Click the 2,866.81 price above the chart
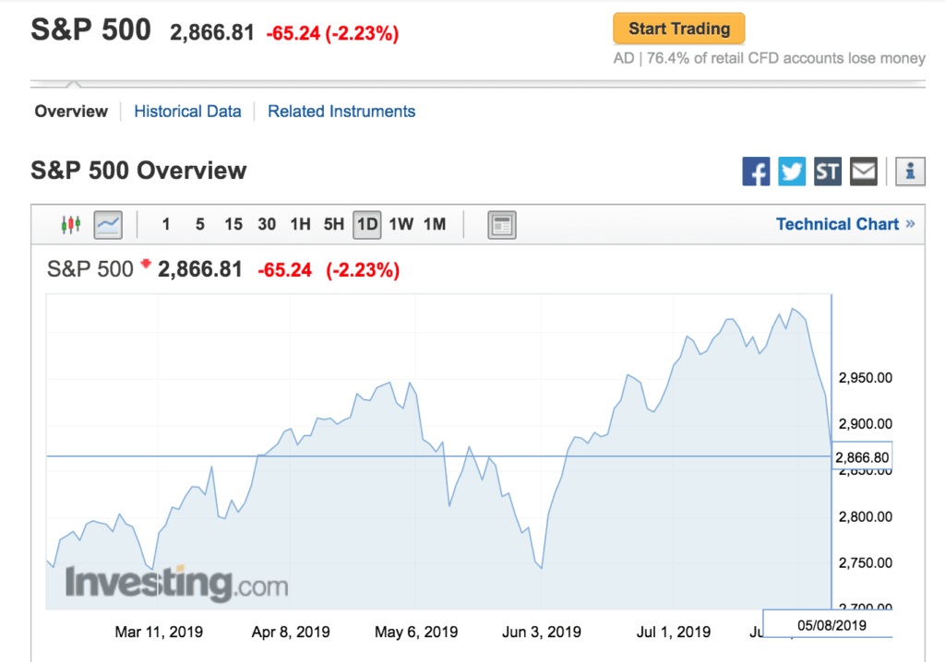Viewport: 945px width, 662px height. [200, 269]
